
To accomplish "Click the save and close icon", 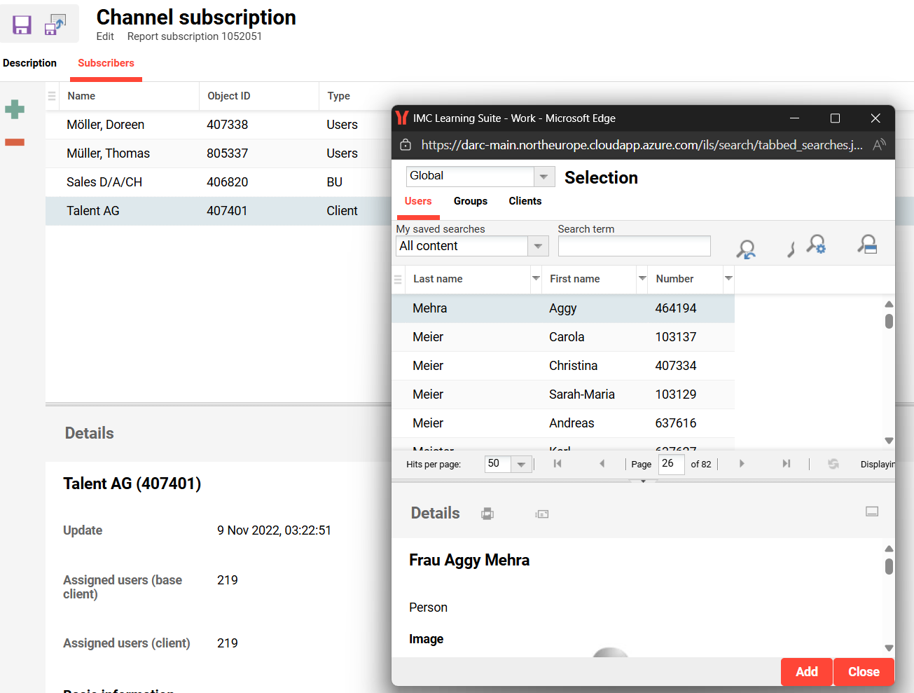I will 55,25.
